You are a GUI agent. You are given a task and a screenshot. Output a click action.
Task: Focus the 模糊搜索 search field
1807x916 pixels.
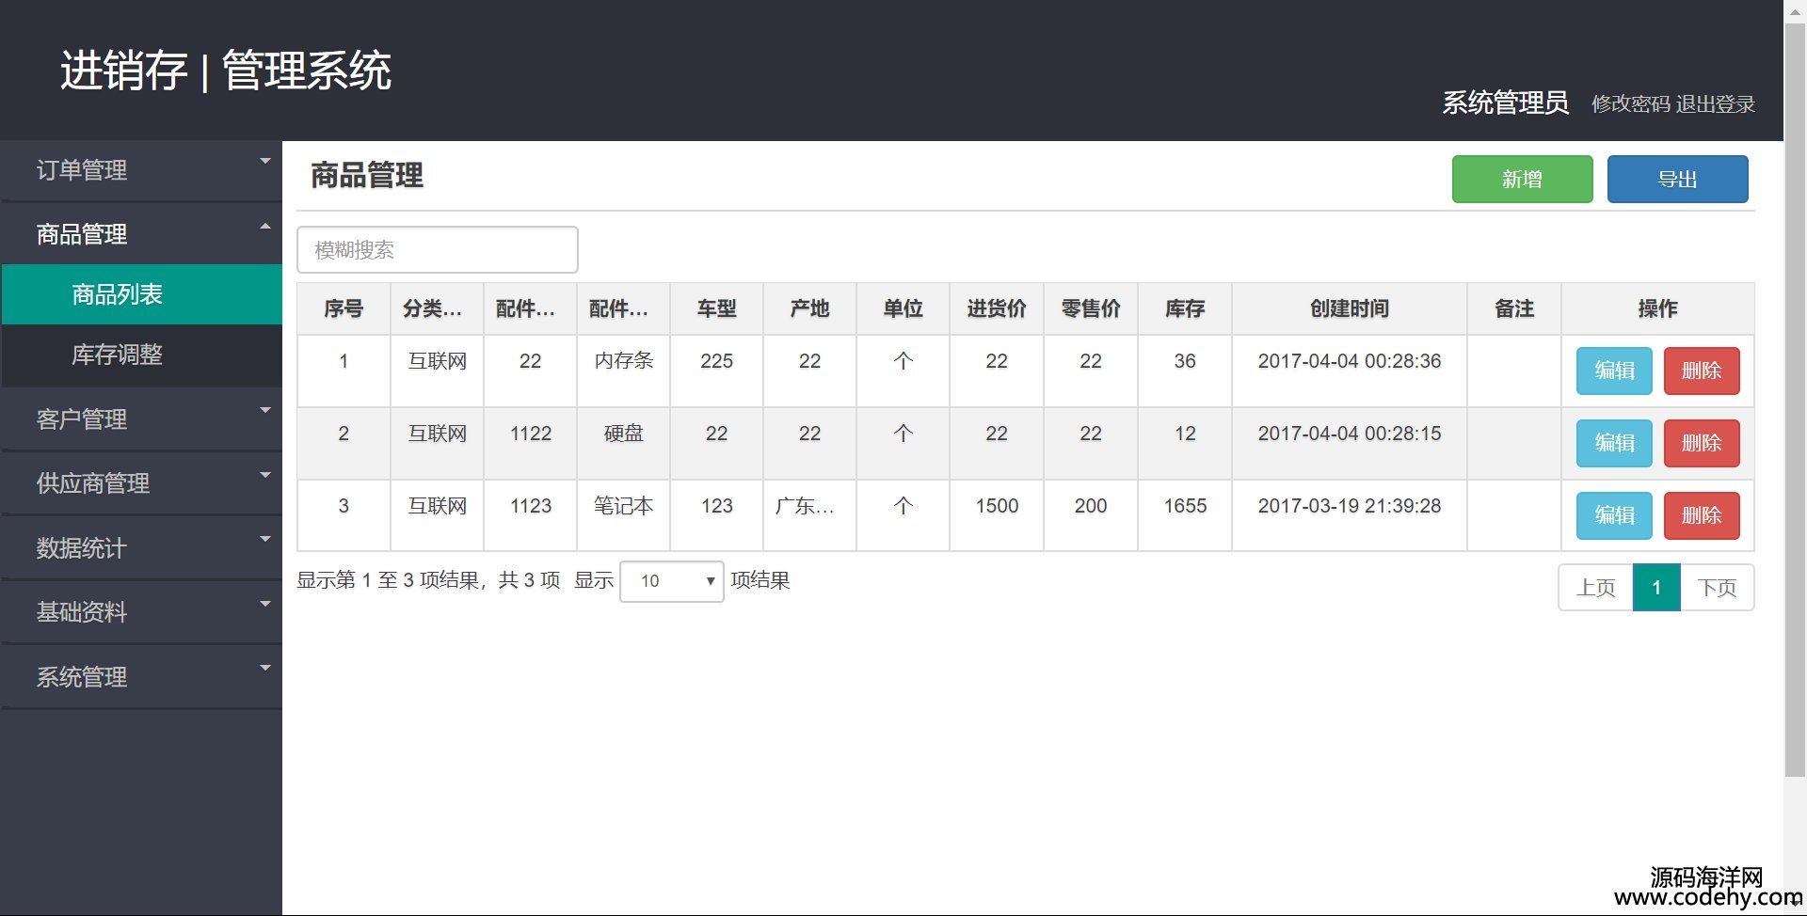coord(438,249)
